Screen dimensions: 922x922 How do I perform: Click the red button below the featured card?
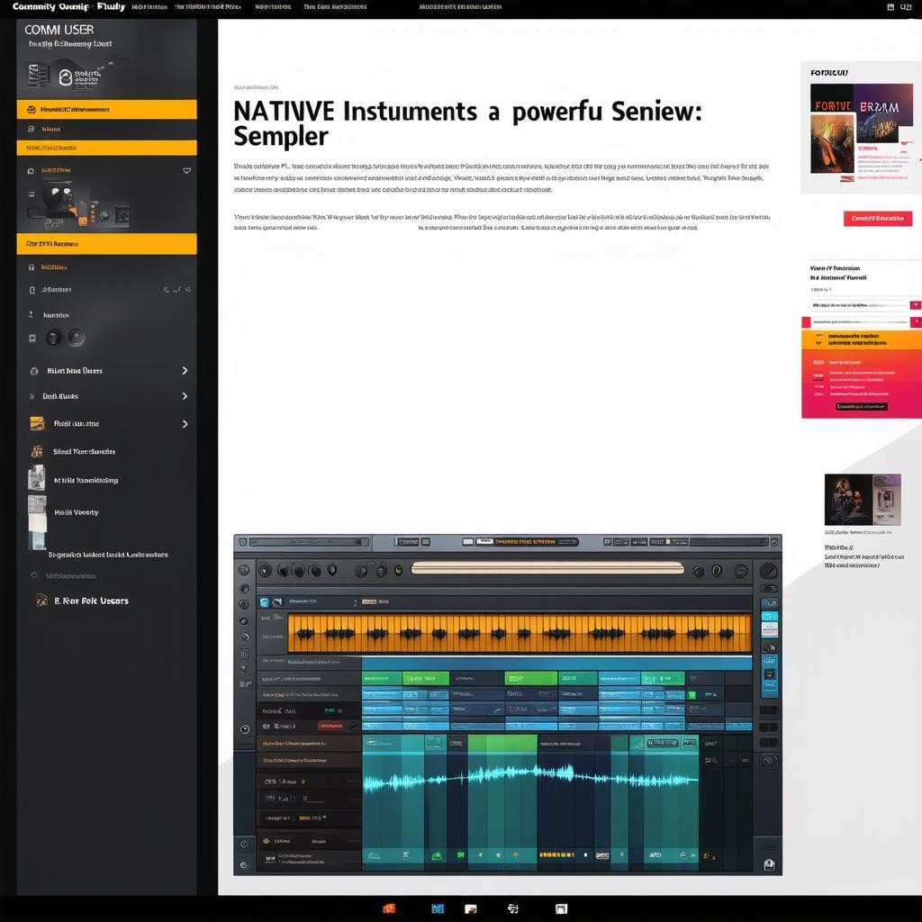[x=877, y=219]
